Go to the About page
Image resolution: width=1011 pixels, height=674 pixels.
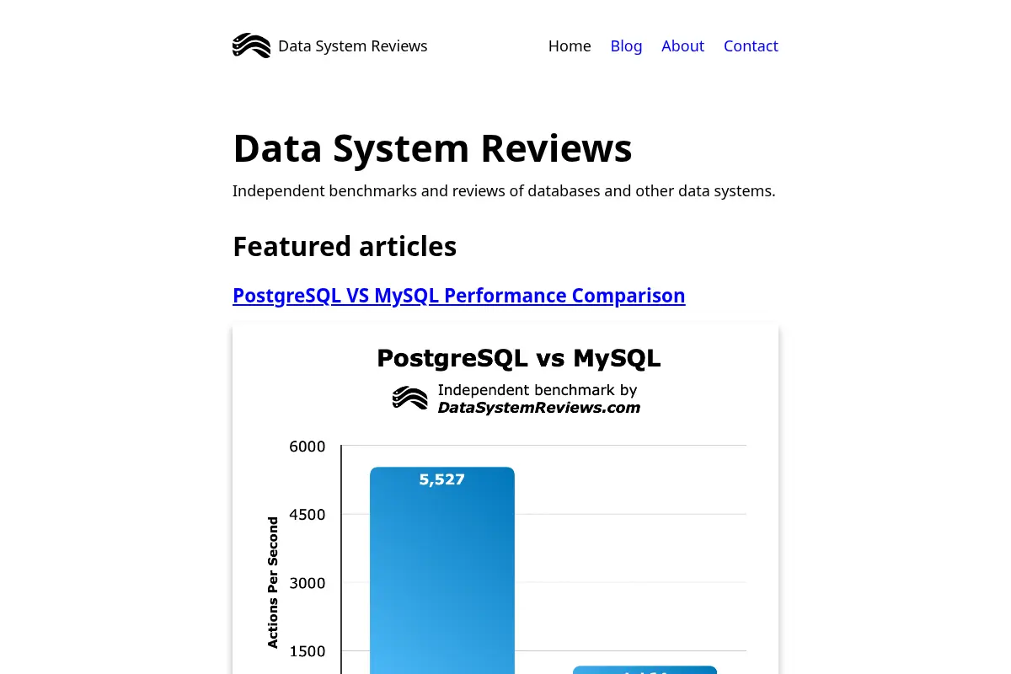pos(682,46)
